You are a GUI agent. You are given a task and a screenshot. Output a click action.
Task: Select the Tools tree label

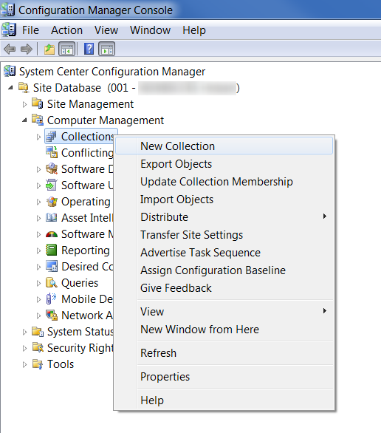[61, 364]
